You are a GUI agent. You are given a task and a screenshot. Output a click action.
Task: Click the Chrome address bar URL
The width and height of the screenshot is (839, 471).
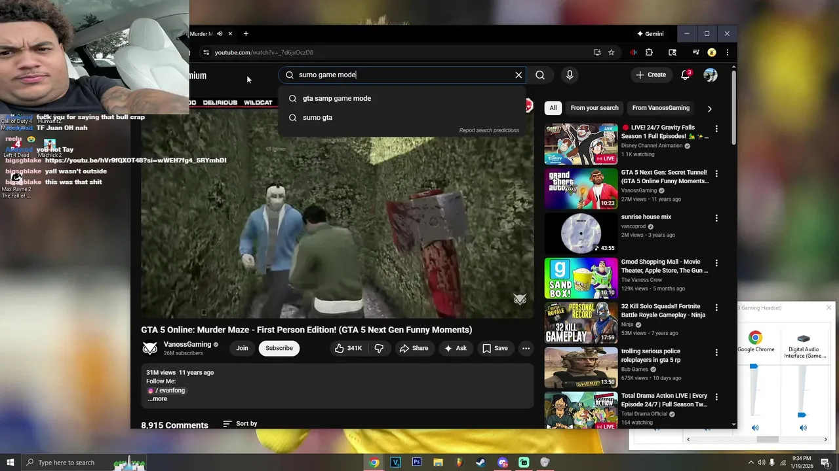click(264, 52)
